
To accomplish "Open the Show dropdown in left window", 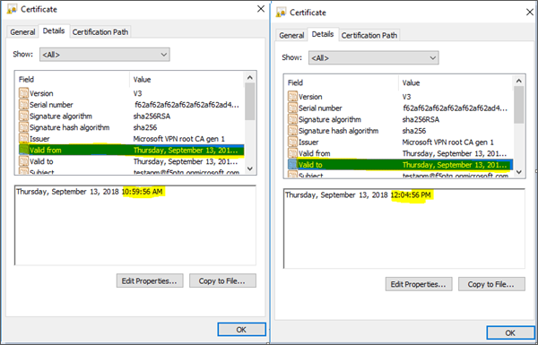I will [105, 55].
